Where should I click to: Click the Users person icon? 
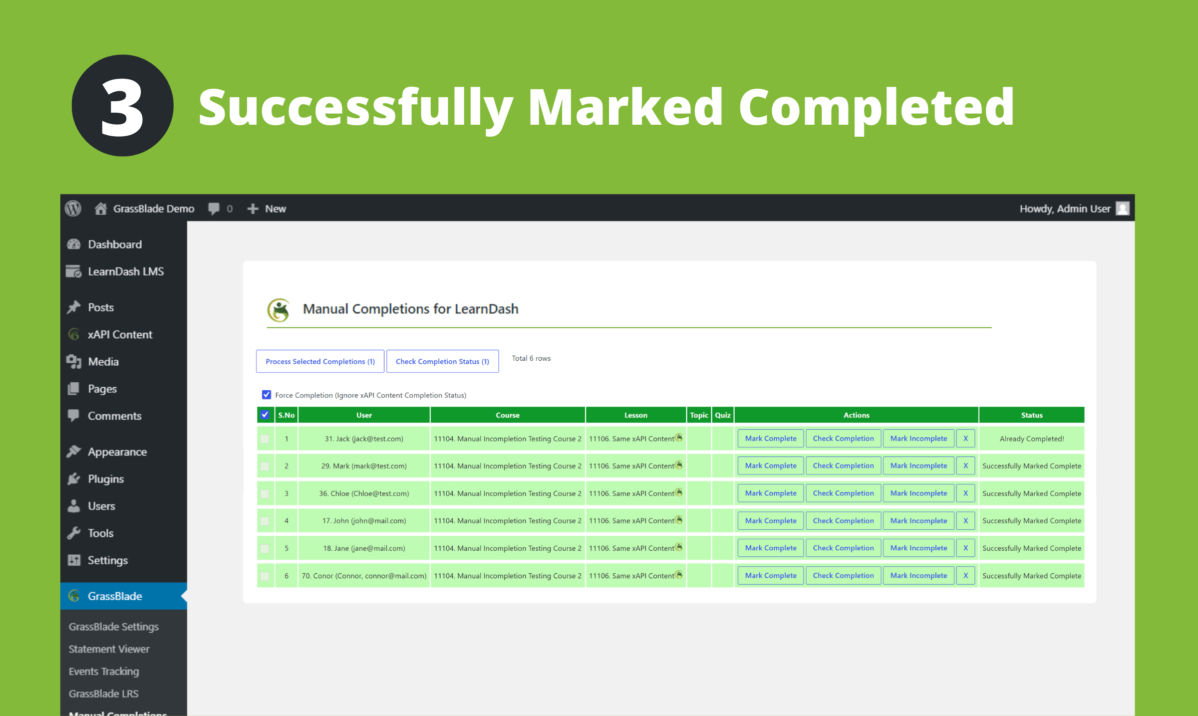[x=74, y=506]
